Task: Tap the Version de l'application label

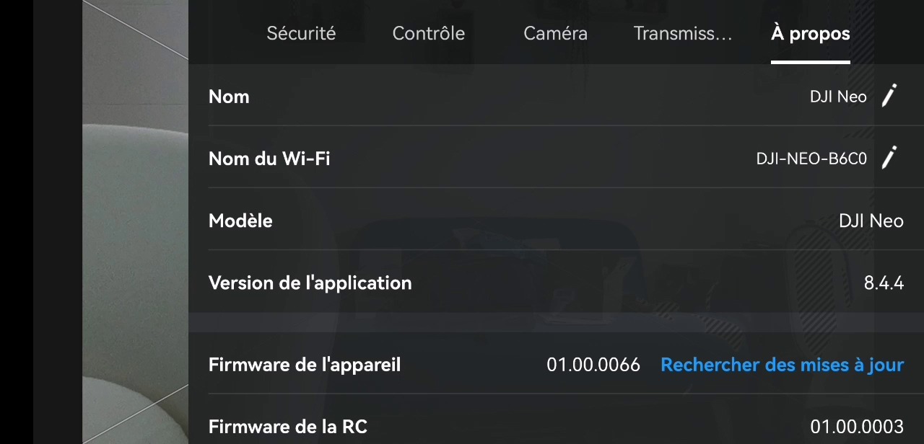Action: click(310, 283)
